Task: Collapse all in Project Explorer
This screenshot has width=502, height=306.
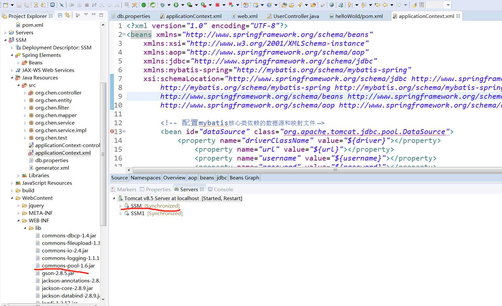Action: [x=60, y=15]
